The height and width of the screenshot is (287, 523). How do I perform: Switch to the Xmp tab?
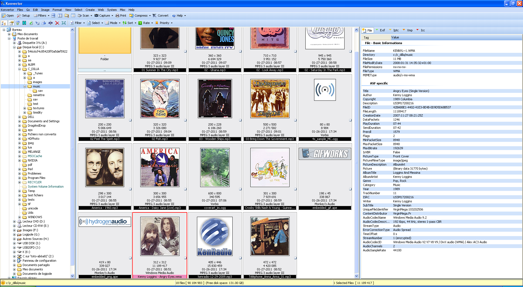[408, 30]
